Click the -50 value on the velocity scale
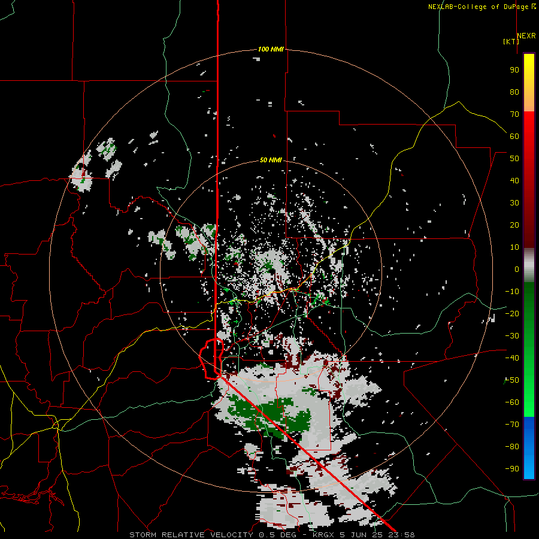This screenshot has width=539, height=539. point(512,380)
